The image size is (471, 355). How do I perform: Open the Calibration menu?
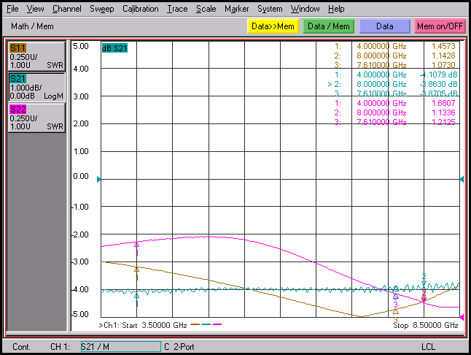pyautogui.click(x=140, y=9)
